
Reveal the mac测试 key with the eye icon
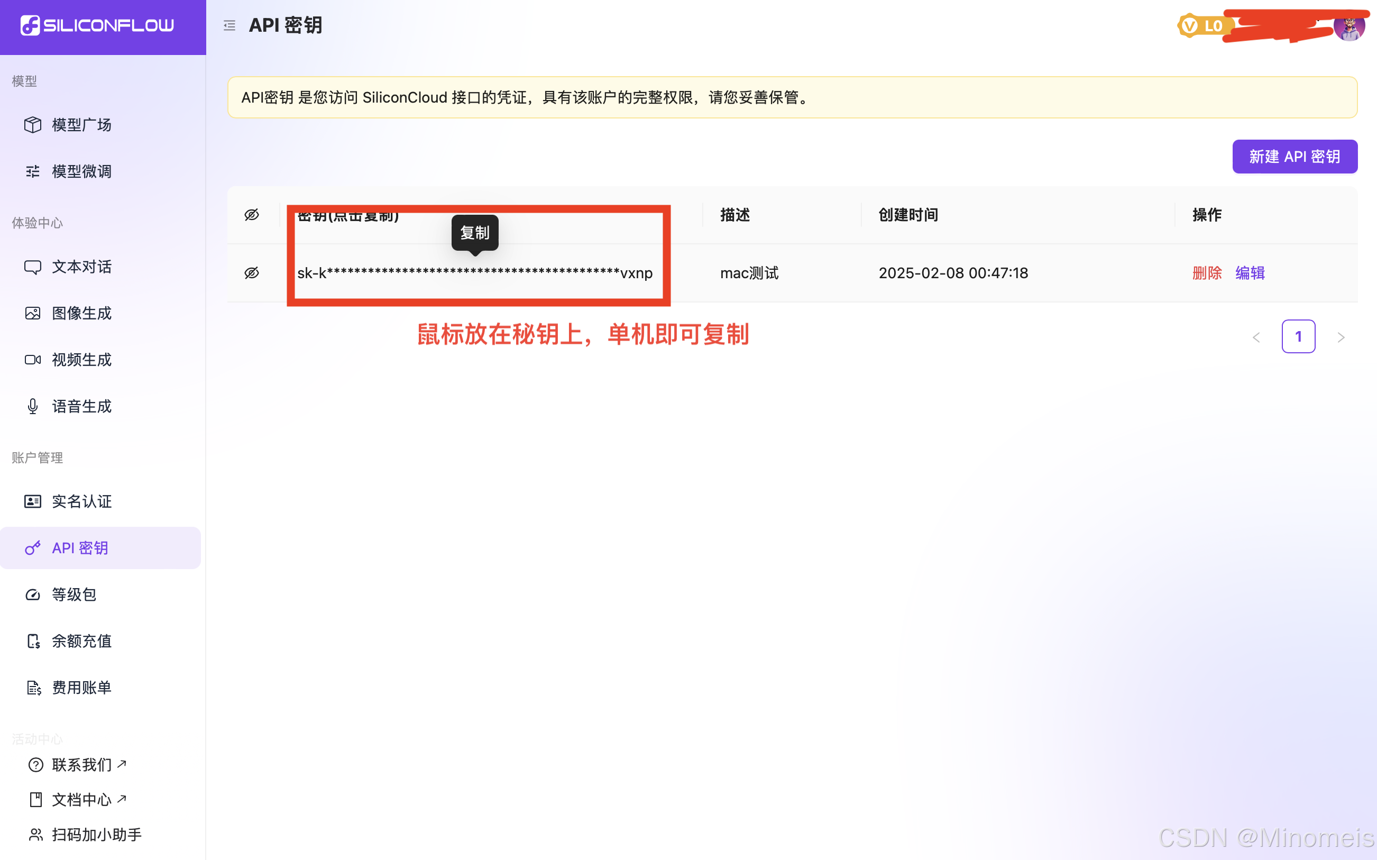tap(252, 273)
